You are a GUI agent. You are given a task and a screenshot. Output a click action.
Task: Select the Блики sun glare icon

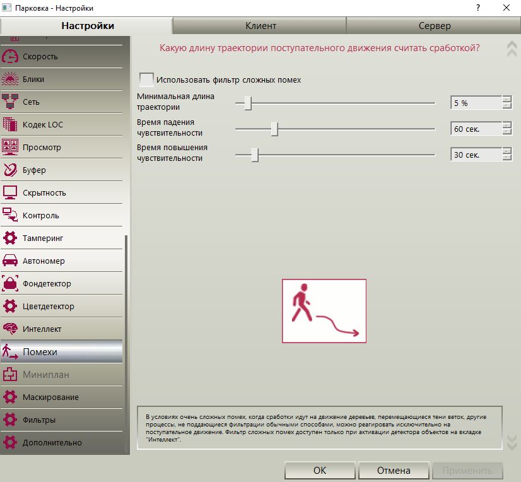(x=10, y=79)
